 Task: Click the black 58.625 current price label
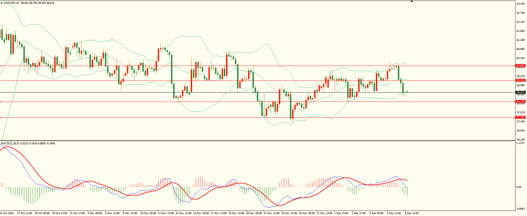coord(520,92)
